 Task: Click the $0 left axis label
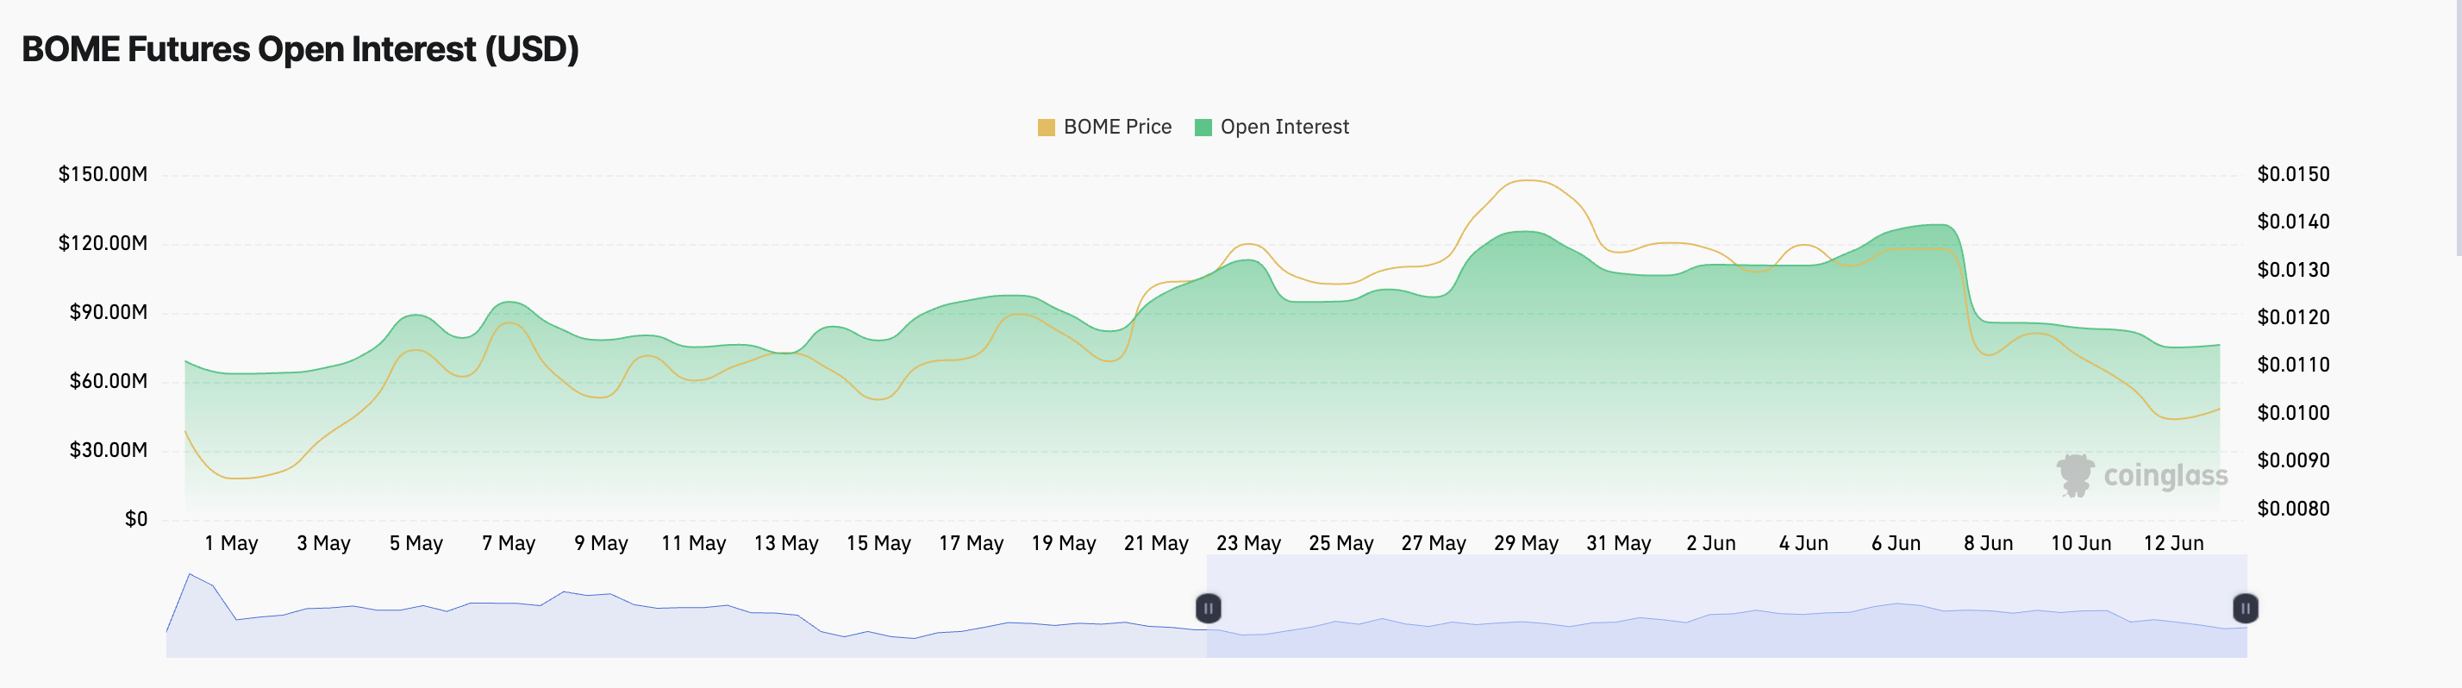[x=135, y=519]
